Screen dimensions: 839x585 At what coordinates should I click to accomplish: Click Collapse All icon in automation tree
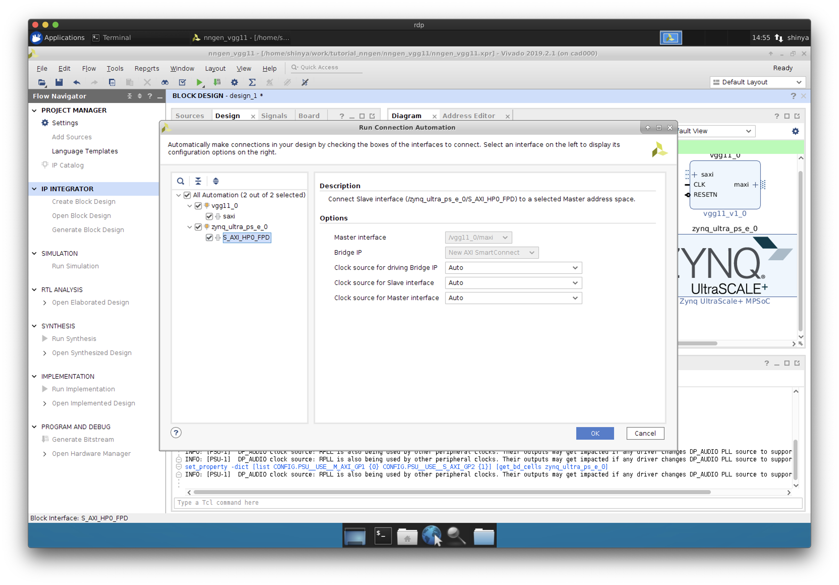click(198, 181)
